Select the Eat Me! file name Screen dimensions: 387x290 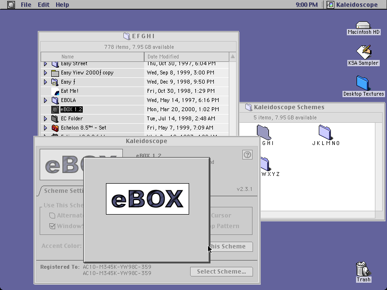coord(70,91)
